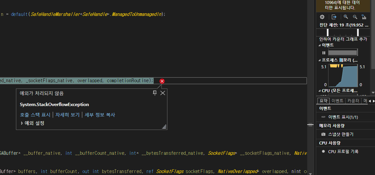This screenshot has width=375, height=175.
Task: Pin the exception popup
Action: [155, 93]
